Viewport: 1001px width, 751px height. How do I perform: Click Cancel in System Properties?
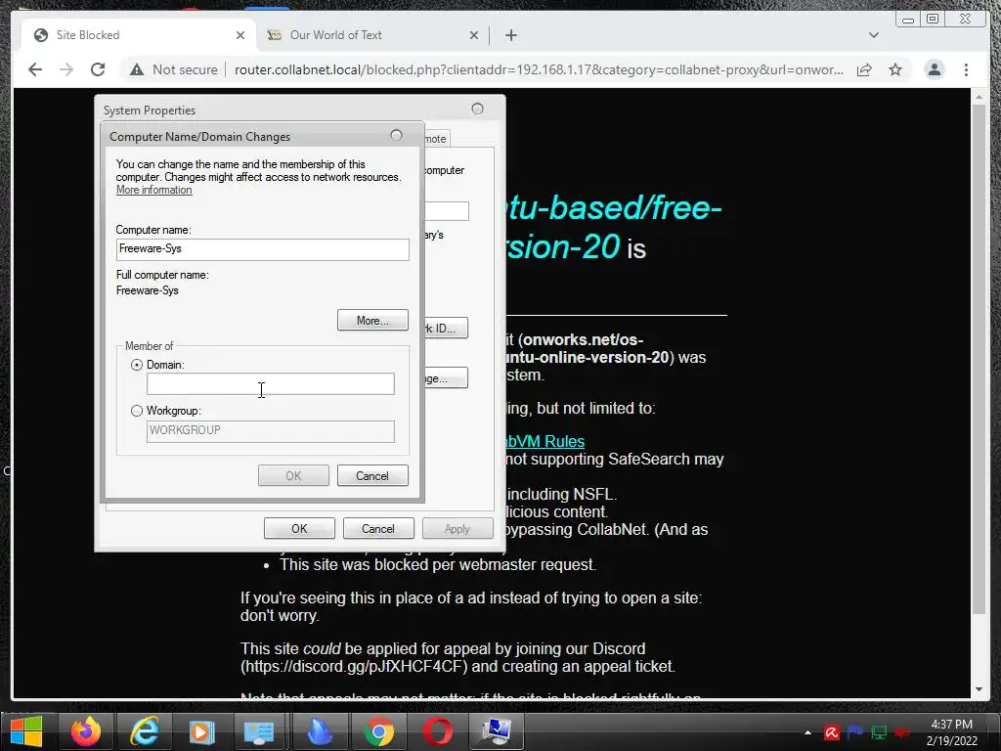tap(378, 529)
